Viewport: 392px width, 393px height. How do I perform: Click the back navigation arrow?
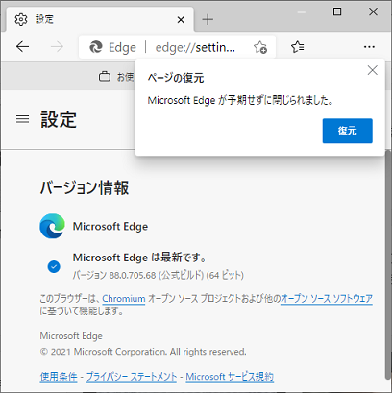click(x=22, y=47)
